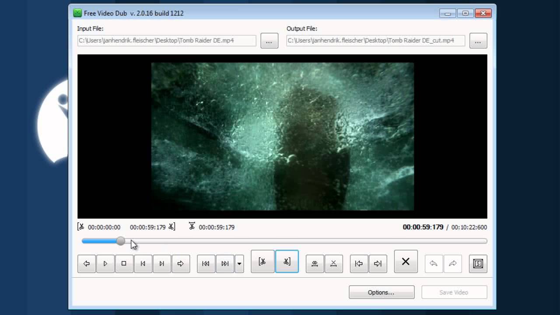Image resolution: width=560 pixels, height=315 pixels.
Task: Click the Output File path field
Action: click(x=375, y=41)
